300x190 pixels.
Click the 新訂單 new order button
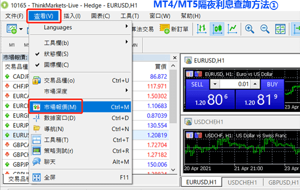pos(174,29)
